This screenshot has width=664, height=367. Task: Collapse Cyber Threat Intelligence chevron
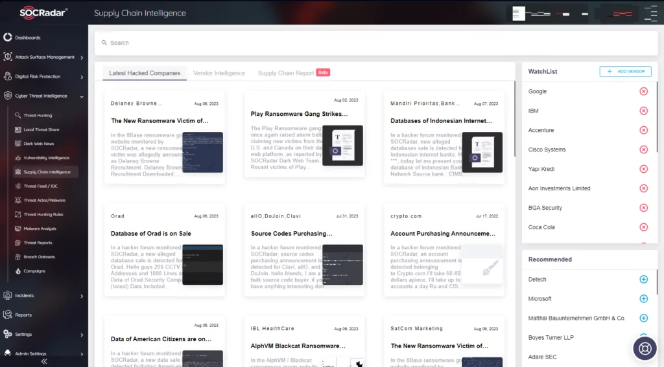pos(82,96)
